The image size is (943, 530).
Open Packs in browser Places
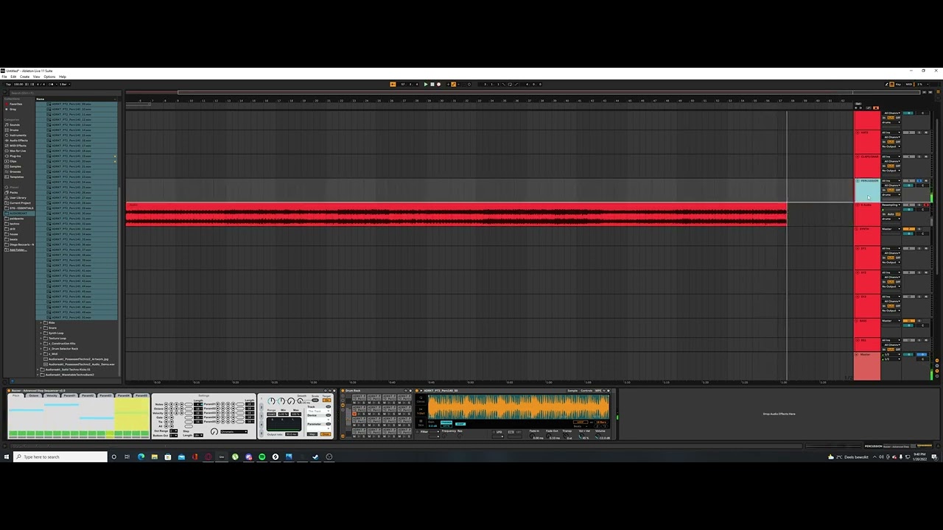(x=13, y=193)
